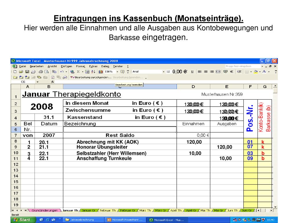The width and height of the screenshot is (297, 223).
Task: Click the 'Frage hier eingeben' help box
Action: (243, 66)
